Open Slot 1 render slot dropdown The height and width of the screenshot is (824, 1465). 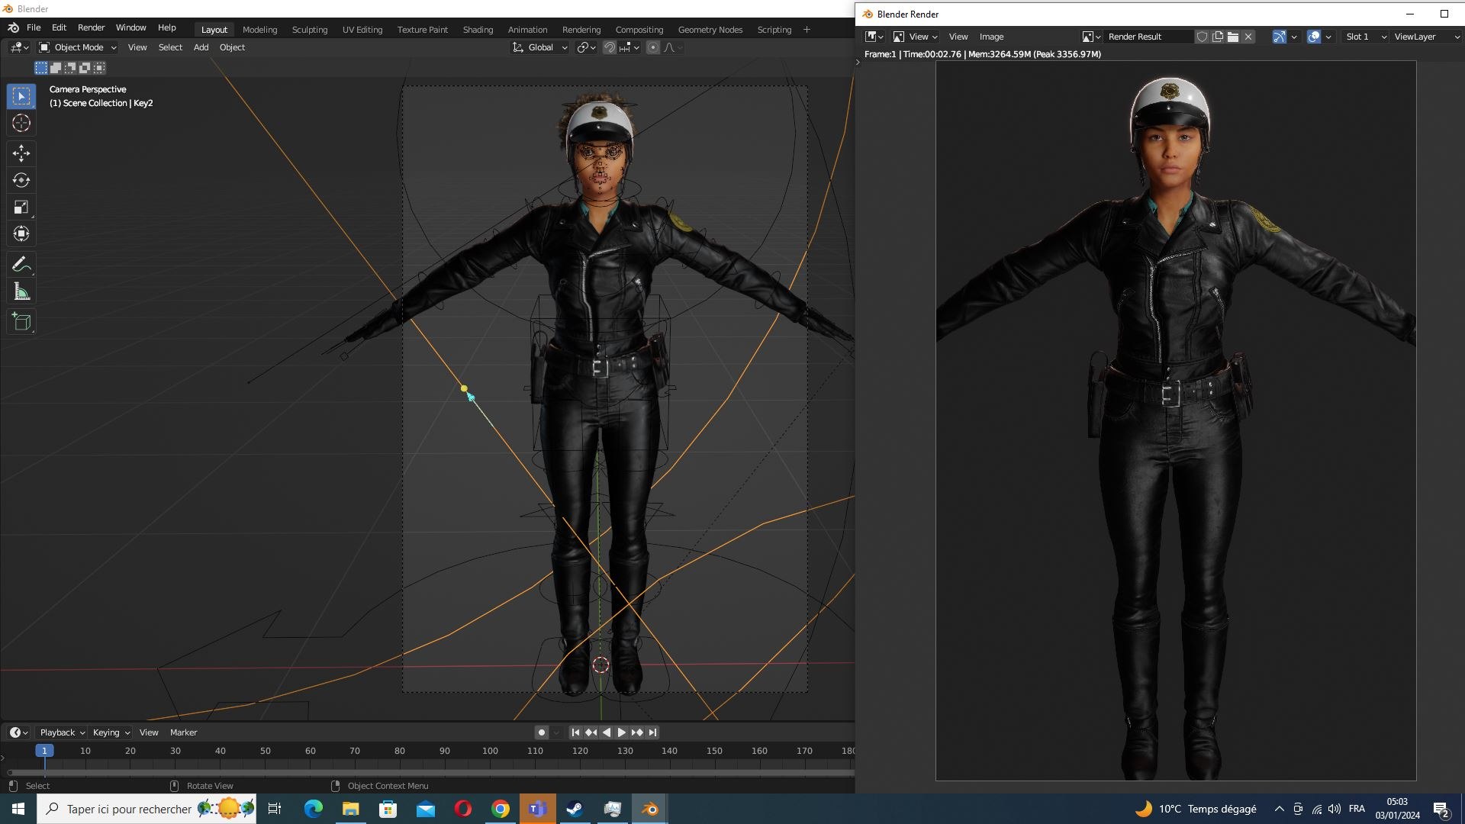[1365, 37]
